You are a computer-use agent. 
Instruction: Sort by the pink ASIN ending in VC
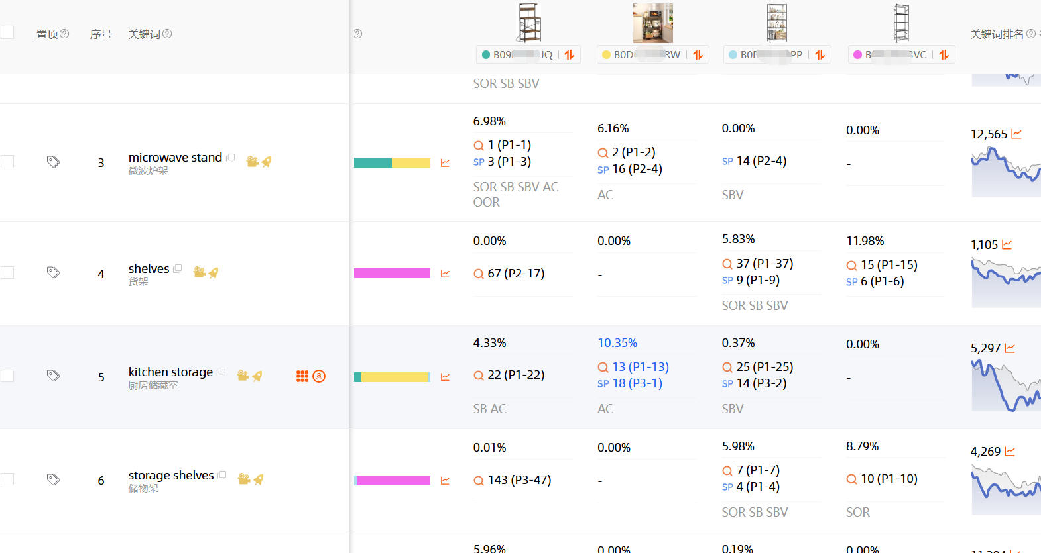(944, 55)
